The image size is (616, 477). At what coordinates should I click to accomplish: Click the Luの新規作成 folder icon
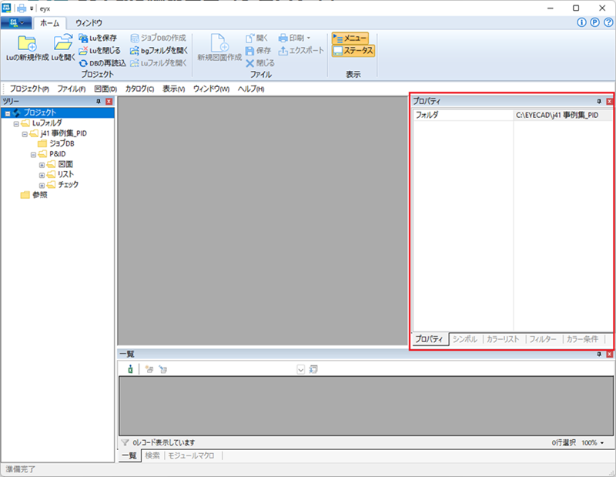[27, 42]
